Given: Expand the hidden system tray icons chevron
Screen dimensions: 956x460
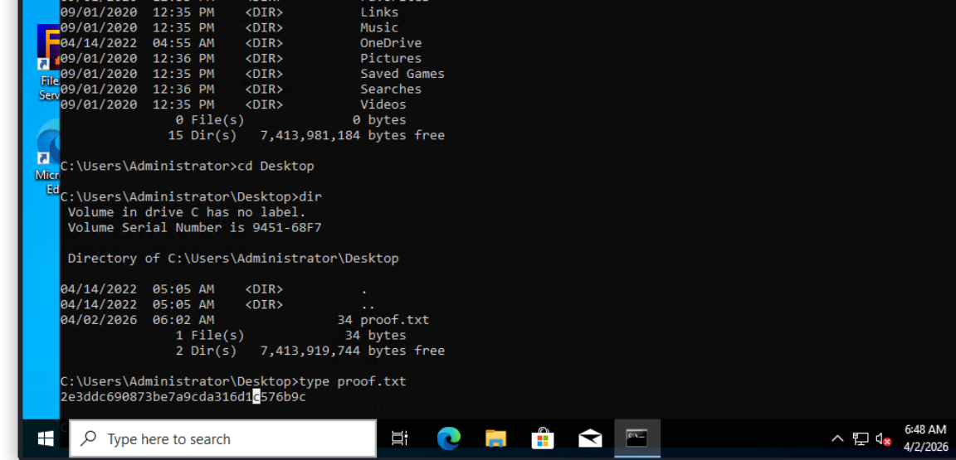Looking at the screenshot, I should coord(837,439).
